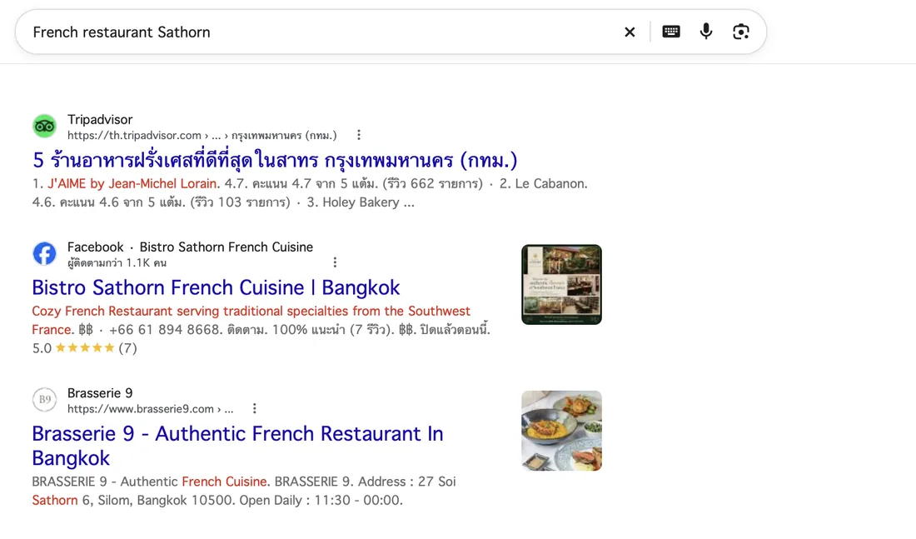916x539 pixels.
Task: Click the Cozy French Restaurant description snippet
Action: (251, 321)
